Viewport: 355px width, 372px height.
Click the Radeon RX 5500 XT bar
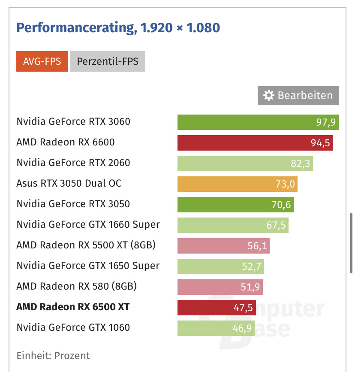(x=223, y=245)
